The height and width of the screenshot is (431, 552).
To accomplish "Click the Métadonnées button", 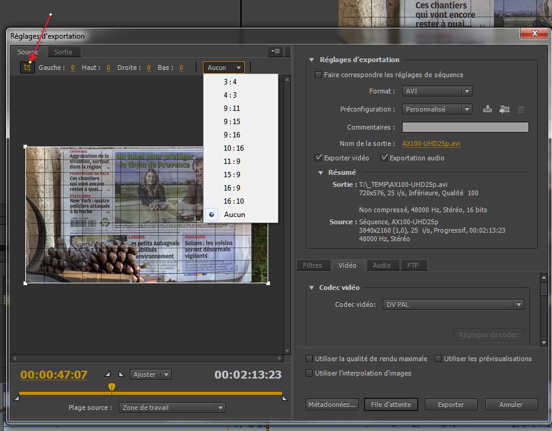I will [332, 404].
